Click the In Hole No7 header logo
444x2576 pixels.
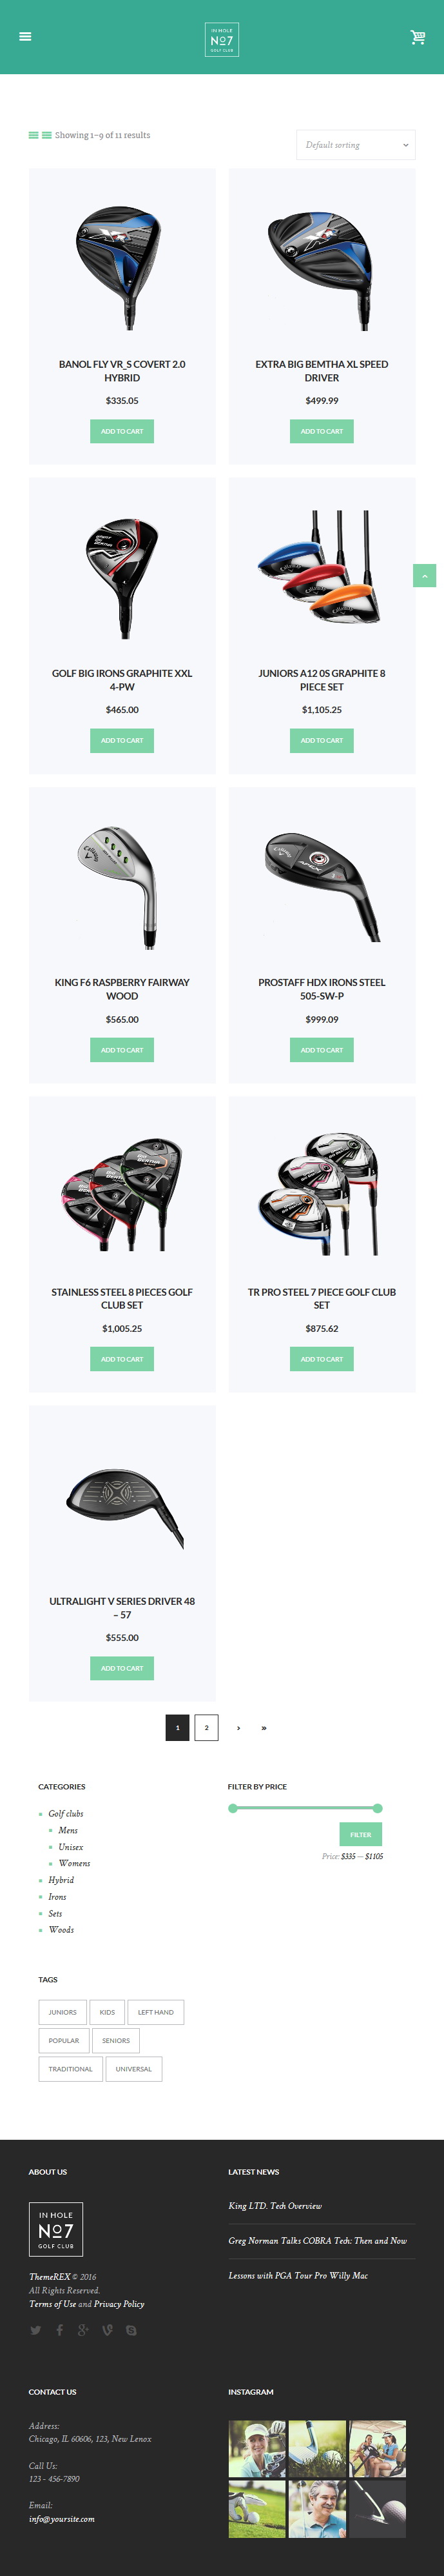(222, 40)
